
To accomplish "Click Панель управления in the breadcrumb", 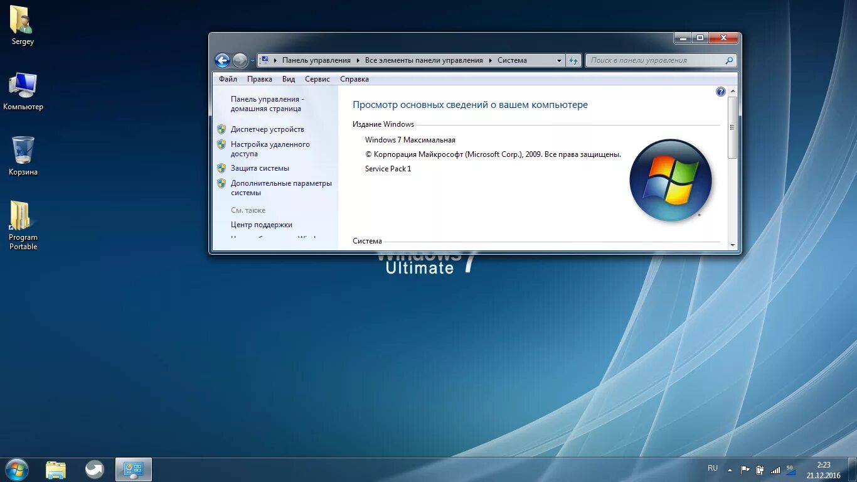I will point(316,60).
